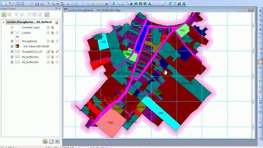Viewport: 263px width, 148px height.
Task: Uncheck visibility of ThuadatDC31_HT layer
Action: [12, 51]
